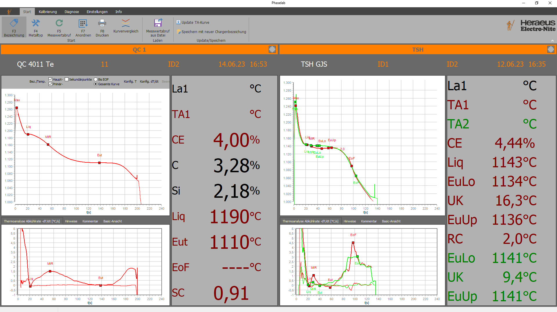This screenshot has height=312, width=557.
Task: Load Messwertabruf aus Datei
Action: click(x=158, y=23)
